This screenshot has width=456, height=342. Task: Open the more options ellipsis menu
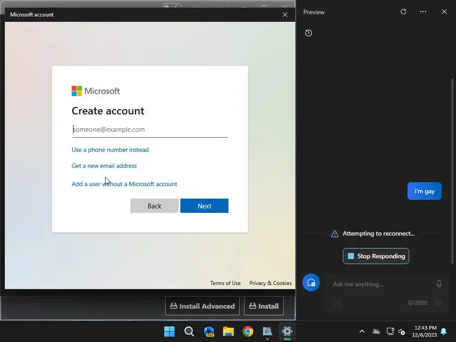(423, 12)
